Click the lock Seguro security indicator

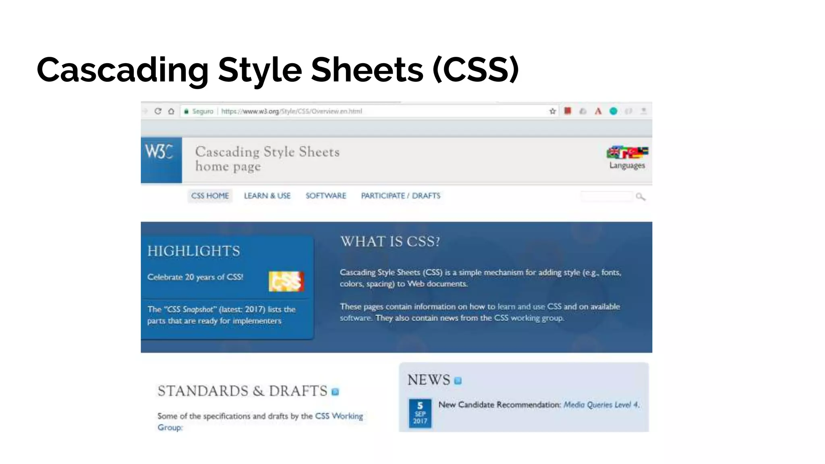[198, 111]
